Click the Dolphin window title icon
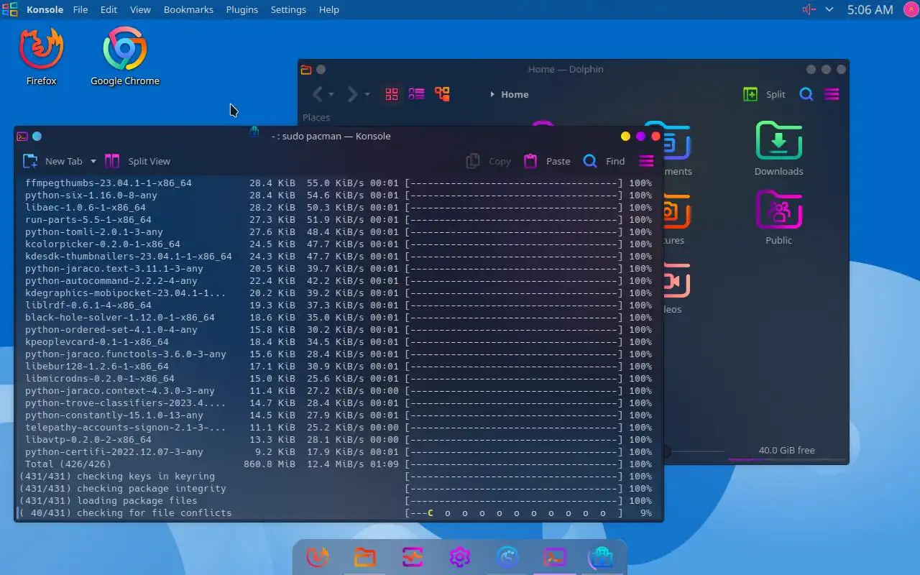920x575 pixels. click(x=306, y=70)
